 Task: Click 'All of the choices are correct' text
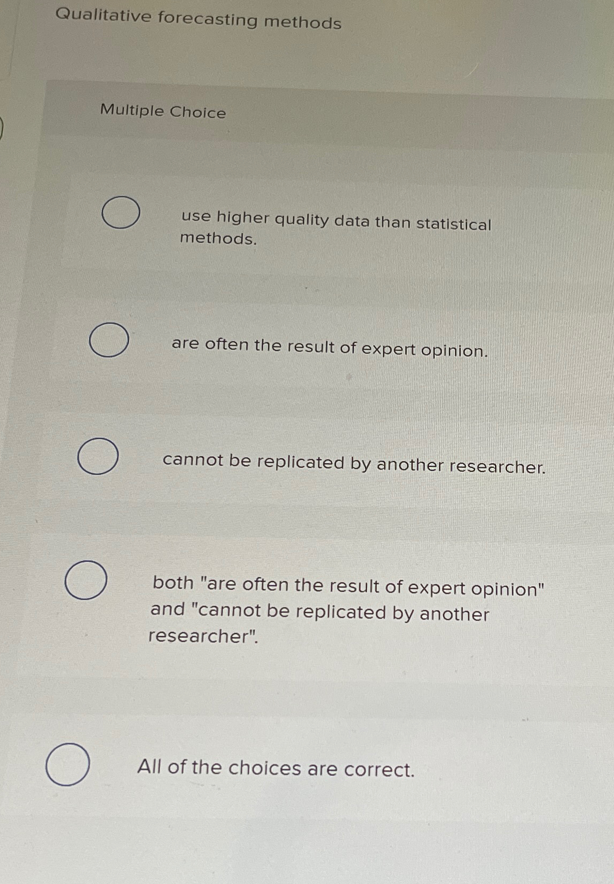coord(275,768)
